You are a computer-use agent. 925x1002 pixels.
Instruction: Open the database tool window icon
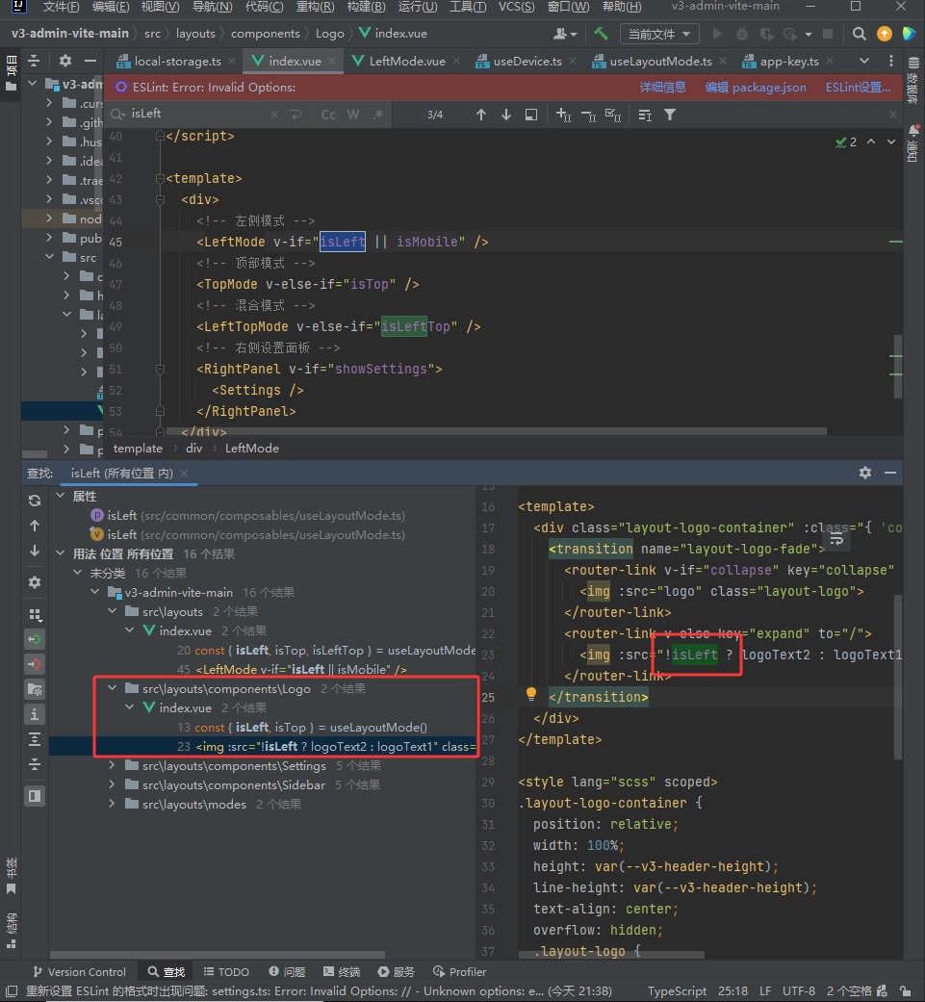coord(913,63)
